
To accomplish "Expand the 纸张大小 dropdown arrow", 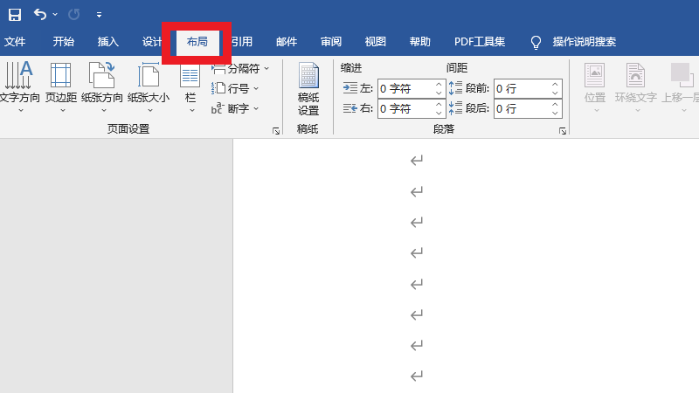I will coord(150,111).
